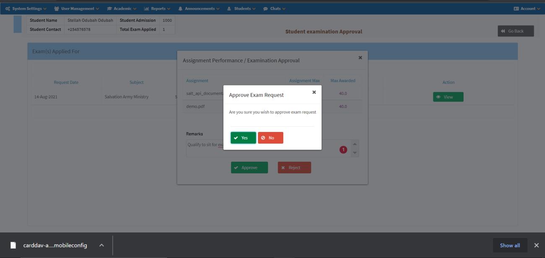Viewport: 545px width, 258px height.
Task: Expand the Account dropdown
Action: click(x=527, y=8)
